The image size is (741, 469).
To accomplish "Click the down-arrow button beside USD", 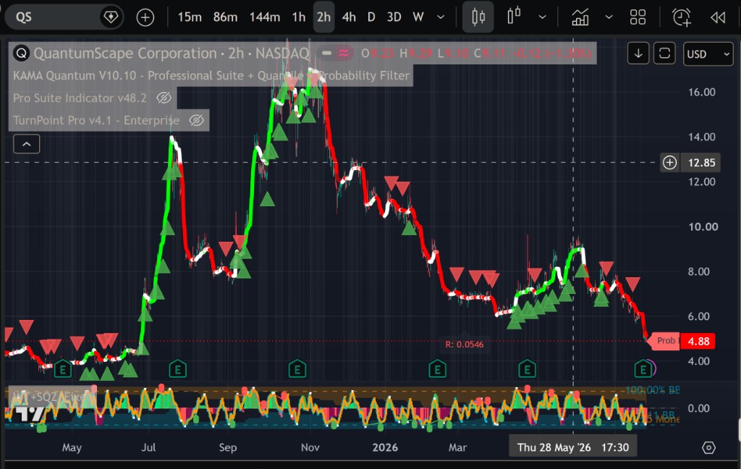I will (x=638, y=54).
